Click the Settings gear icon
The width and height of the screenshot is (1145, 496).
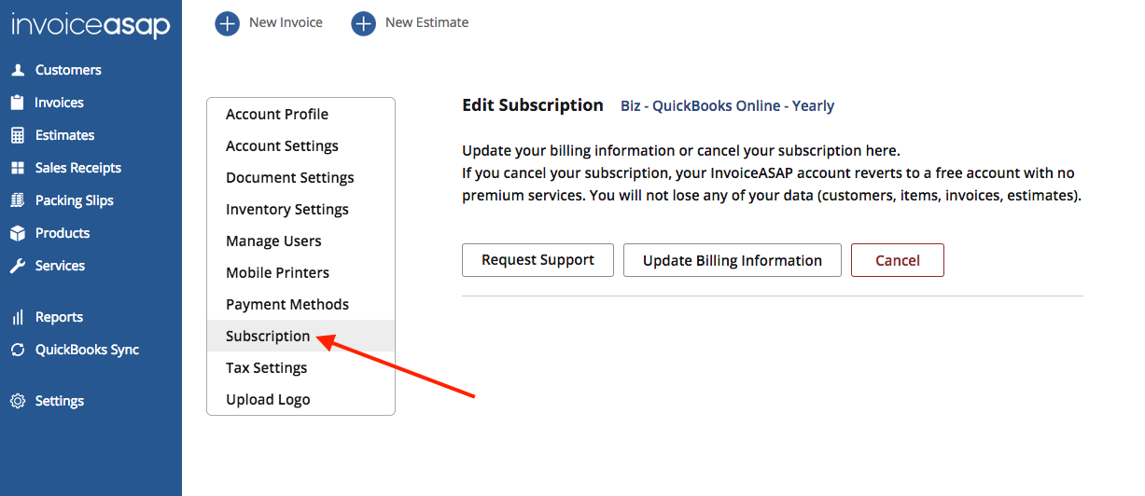click(x=17, y=401)
